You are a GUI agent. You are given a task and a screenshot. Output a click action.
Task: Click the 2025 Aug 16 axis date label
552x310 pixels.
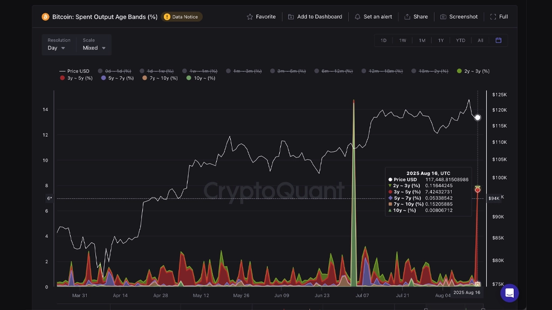[466, 292]
